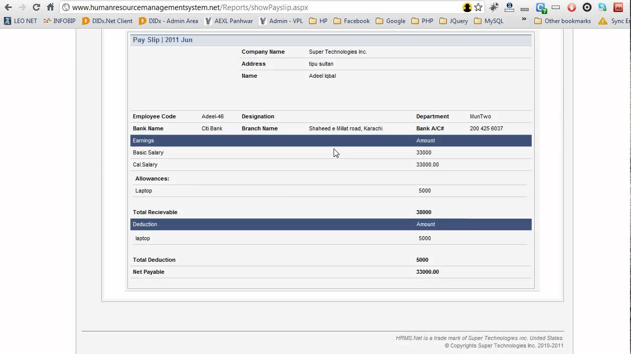Screen dimensions: 631x354
Task: Open the blue C extension with badge 7
Action: point(541,8)
